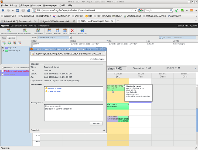Click the Nouvelle tâche toolbar icon
Image resolution: width=198 pixels, height=150 pixels.
[25, 31]
